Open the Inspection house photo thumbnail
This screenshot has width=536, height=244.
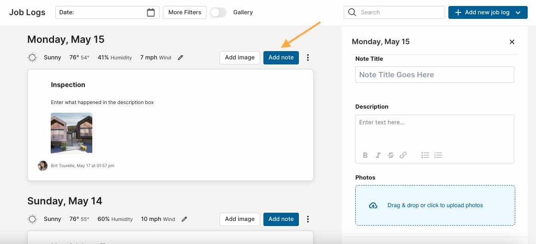(x=71, y=134)
